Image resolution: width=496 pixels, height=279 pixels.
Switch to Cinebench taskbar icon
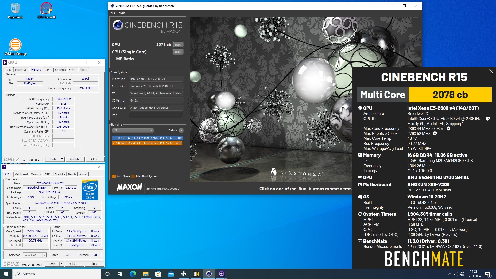pos(209,274)
